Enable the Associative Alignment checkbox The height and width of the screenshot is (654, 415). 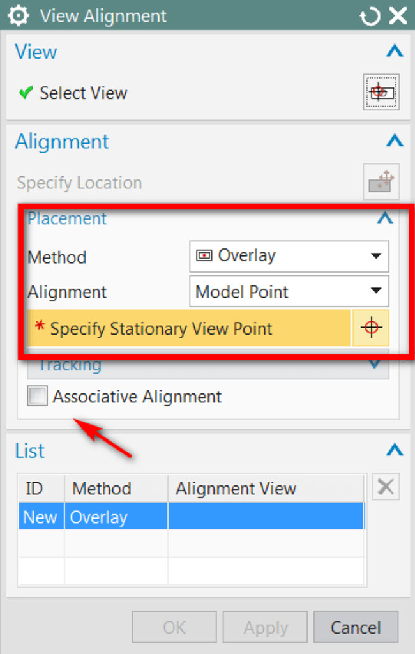pyautogui.click(x=37, y=396)
